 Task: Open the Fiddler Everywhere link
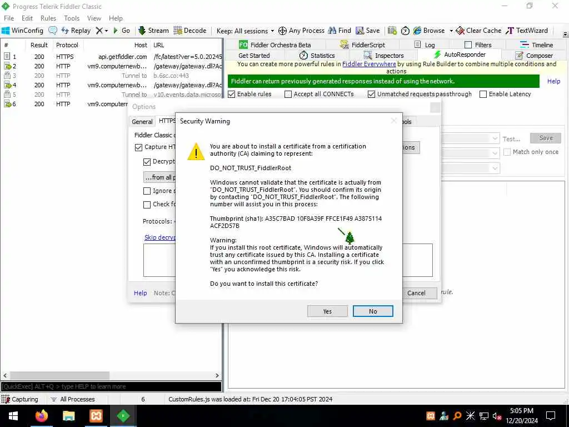point(369,64)
